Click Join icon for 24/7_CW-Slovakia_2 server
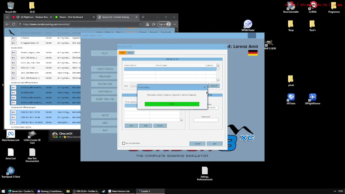The image size is (345, 194). pyautogui.click(x=13, y=78)
